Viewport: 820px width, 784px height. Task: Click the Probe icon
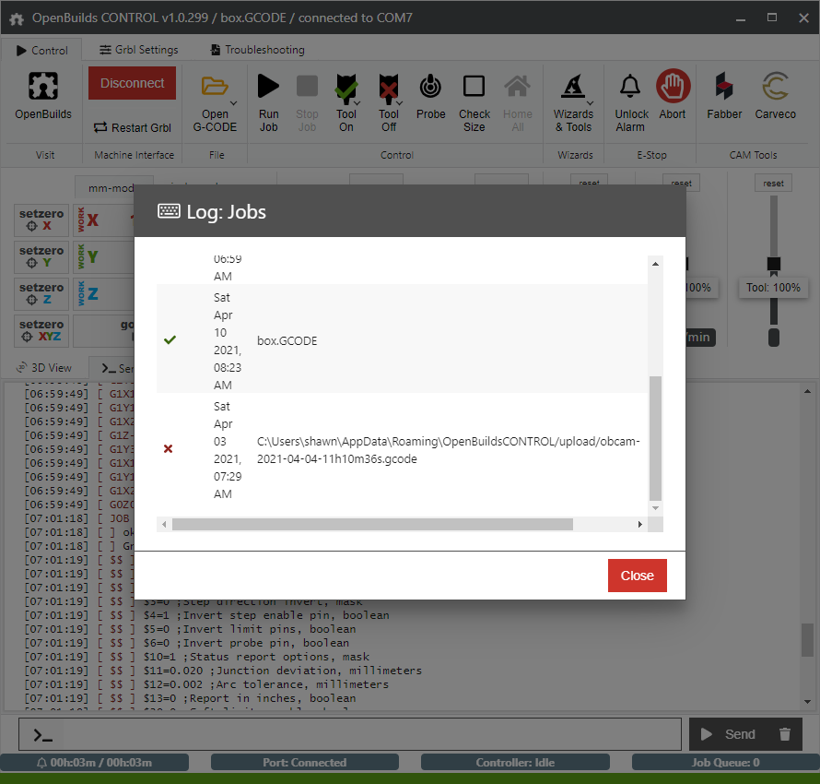tap(430, 97)
